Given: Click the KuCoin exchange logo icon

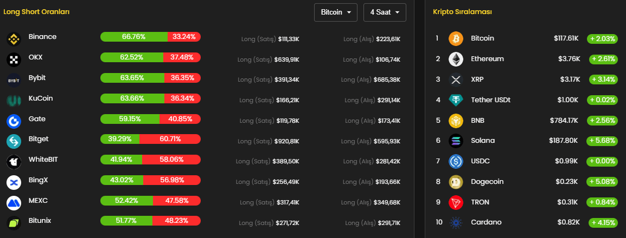Looking at the screenshot, I should [x=14, y=101].
